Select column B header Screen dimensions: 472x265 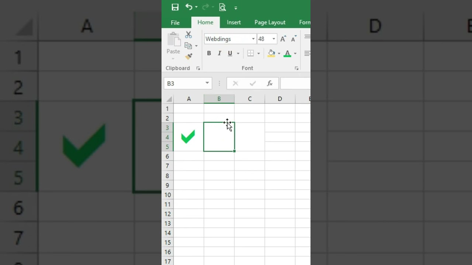[x=219, y=99]
